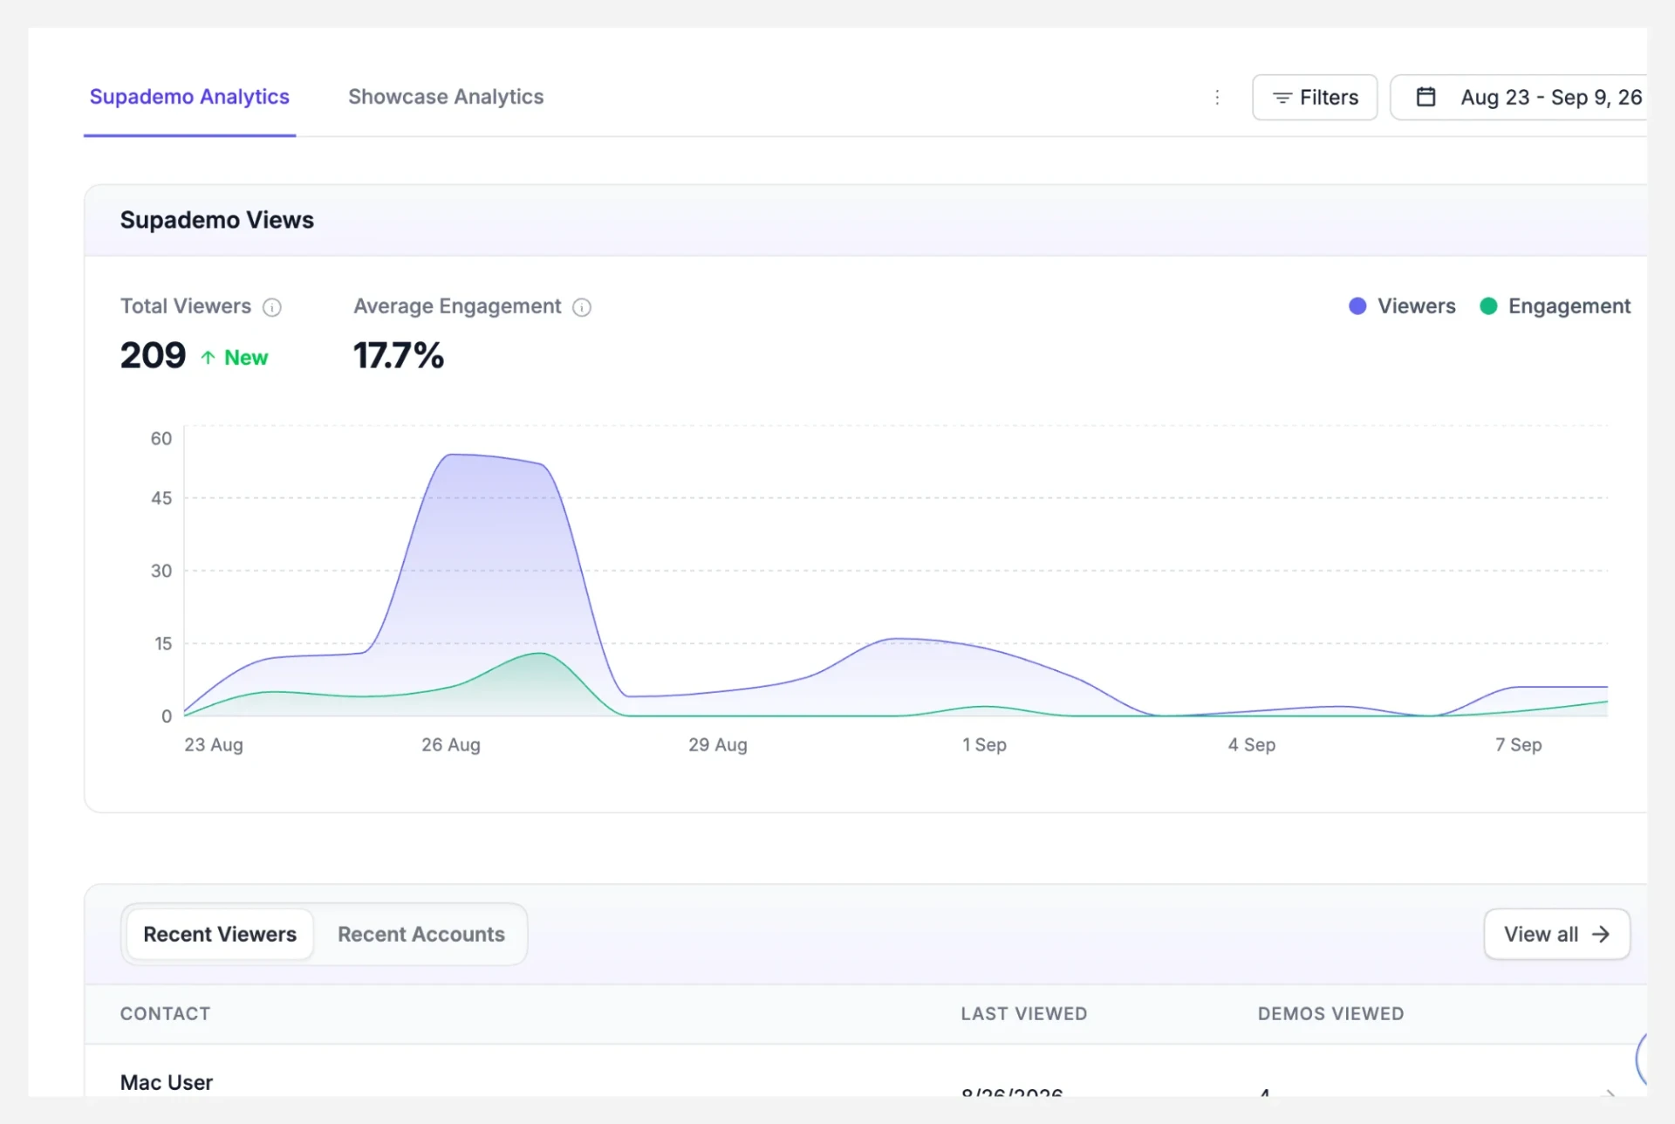Open the three-dot more options menu
The width and height of the screenshot is (1675, 1124).
coord(1217,97)
